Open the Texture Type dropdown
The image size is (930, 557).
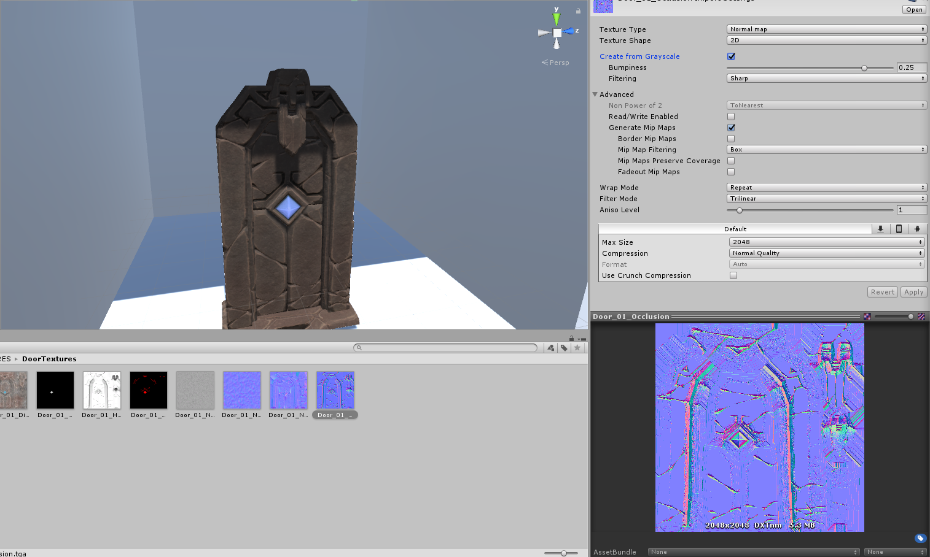[x=826, y=29]
